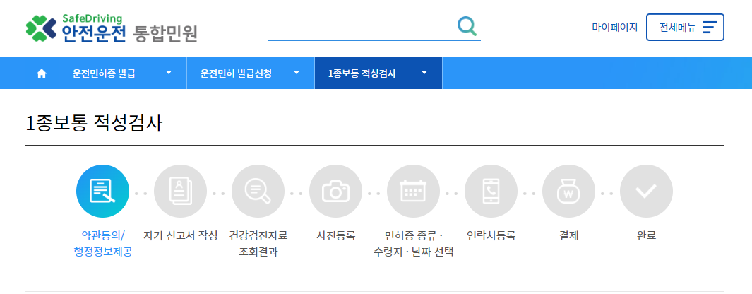Viewport: 752px width, 294px height.
Task: Click the 완료 checkmark step icon
Action: pyautogui.click(x=647, y=192)
